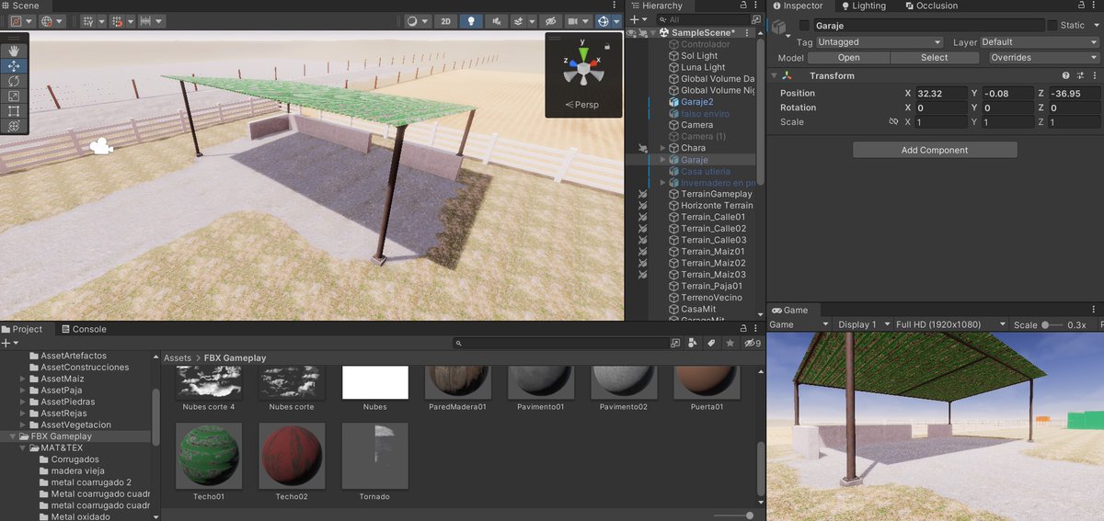
Task: Toggle Inspector panel lock
Action: (1081, 6)
